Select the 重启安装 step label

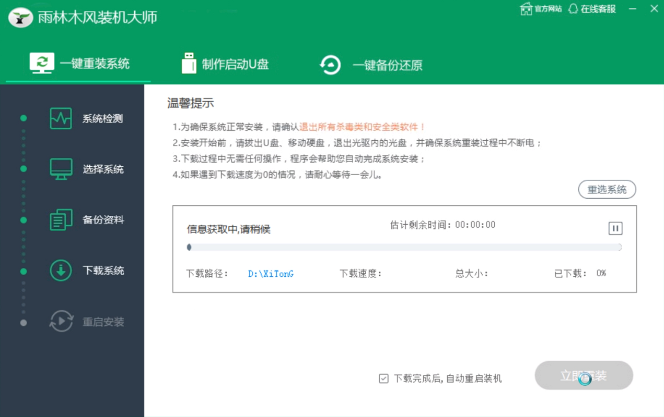(x=103, y=322)
